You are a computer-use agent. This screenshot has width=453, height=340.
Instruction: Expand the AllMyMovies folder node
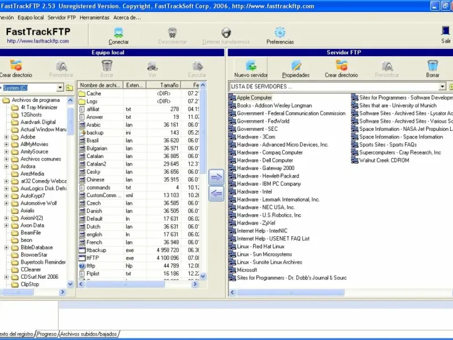tap(6, 144)
